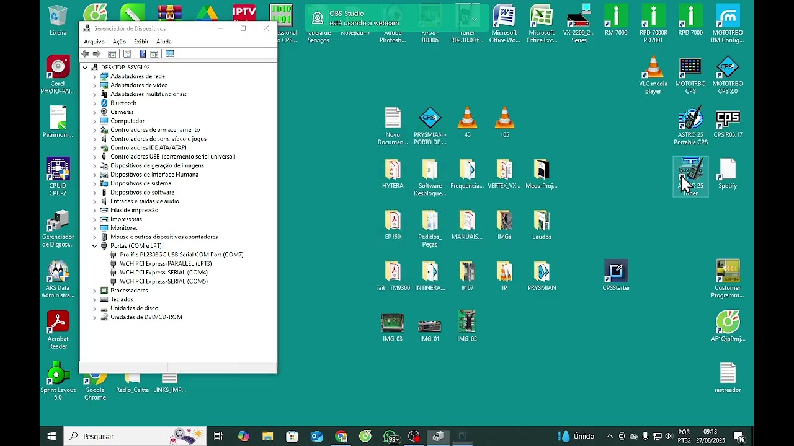The height and width of the screenshot is (446, 794).
Task: Expand Adaptadores de rede node
Action: pos(95,76)
